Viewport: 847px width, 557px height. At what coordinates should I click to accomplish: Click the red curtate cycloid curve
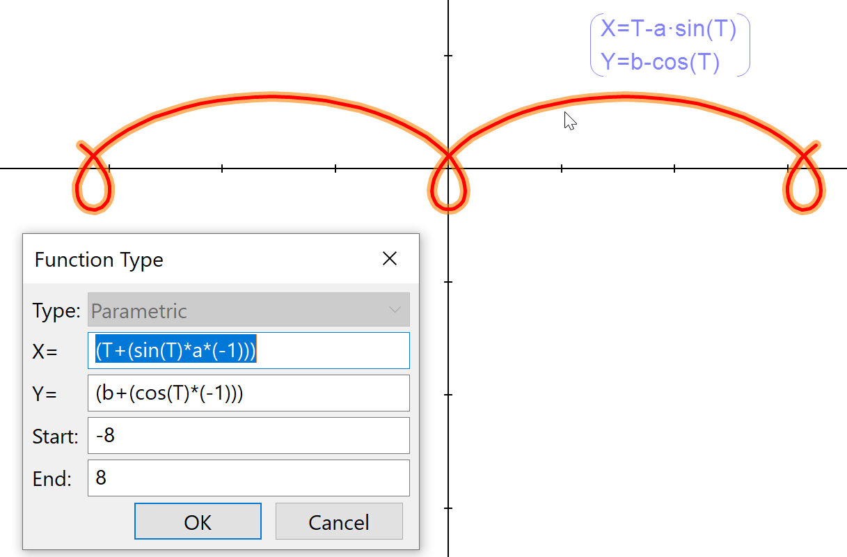point(271,97)
